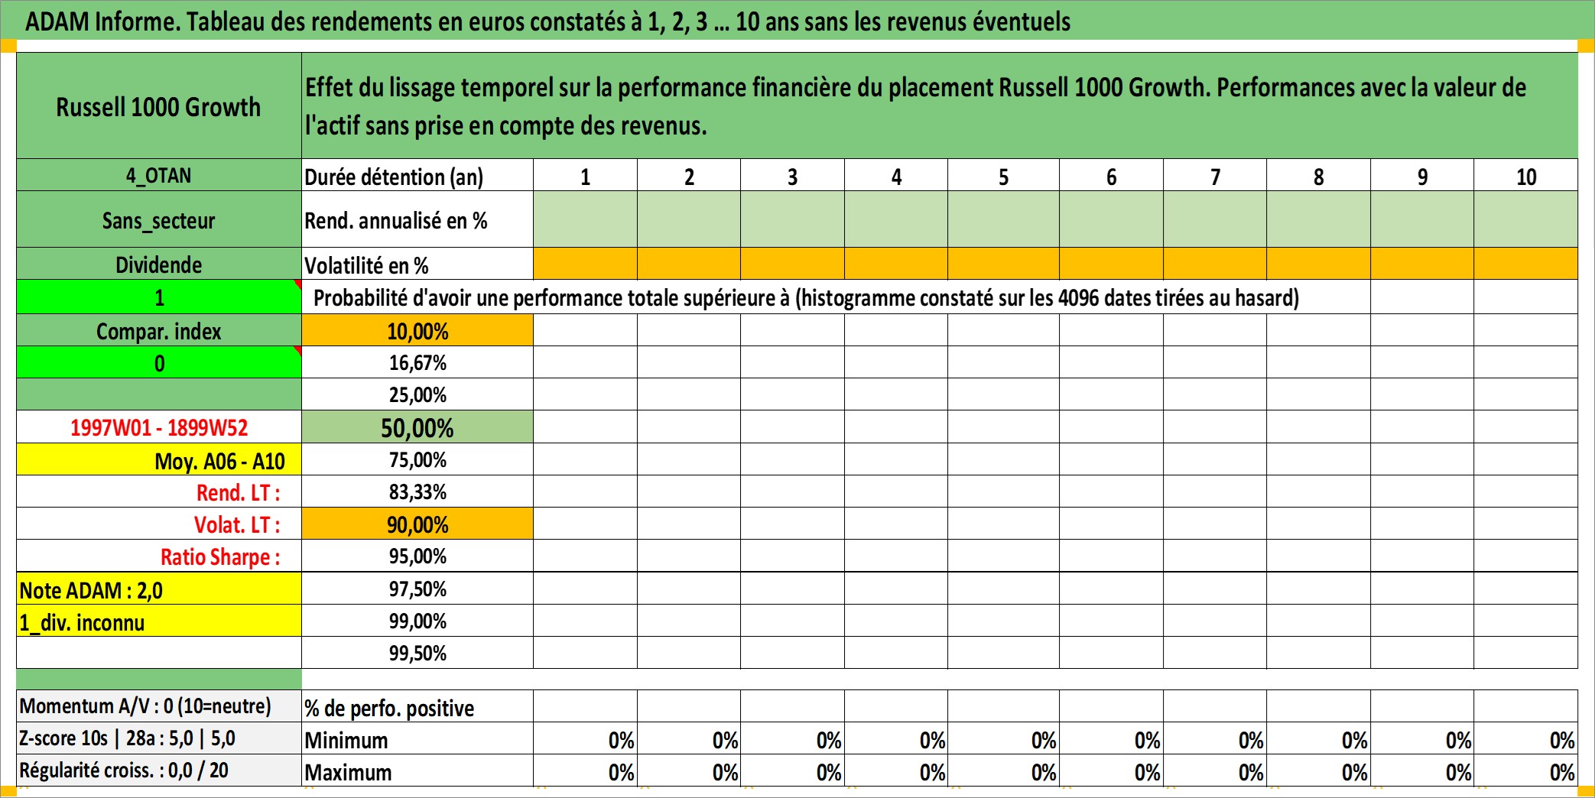Click the light green annualised return cell for year 1

click(586, 219)
